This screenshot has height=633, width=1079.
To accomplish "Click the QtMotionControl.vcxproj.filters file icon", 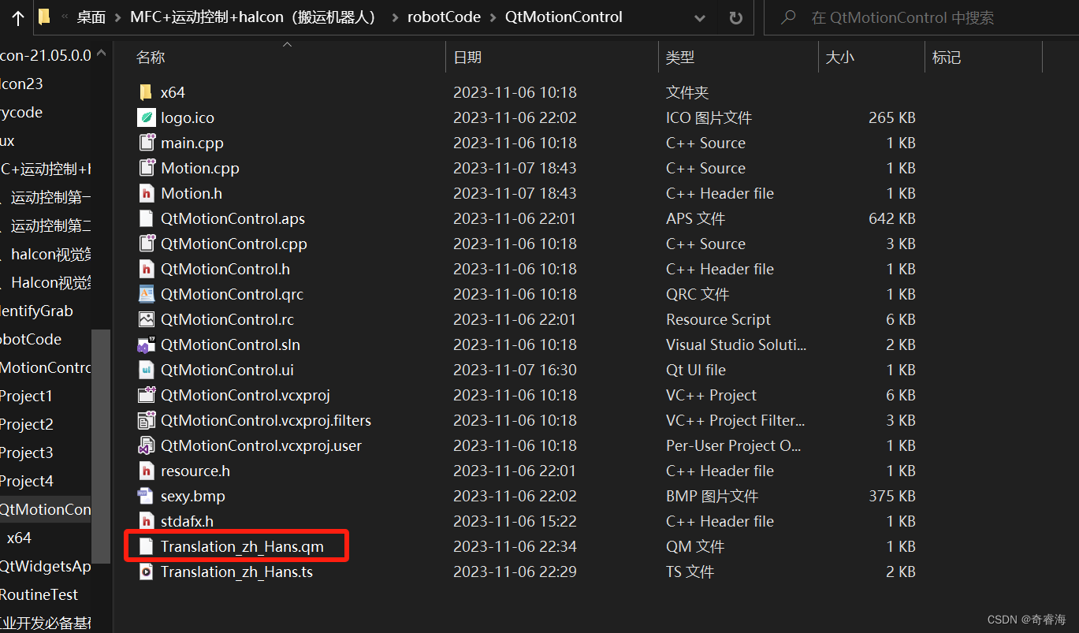I will (146, 420).
